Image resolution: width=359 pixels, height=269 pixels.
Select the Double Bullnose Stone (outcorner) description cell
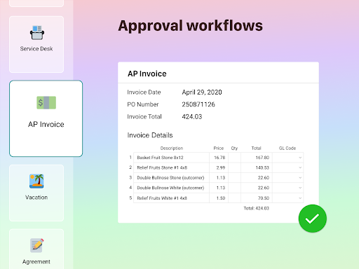pyautogui.click(x=171, y=178)
